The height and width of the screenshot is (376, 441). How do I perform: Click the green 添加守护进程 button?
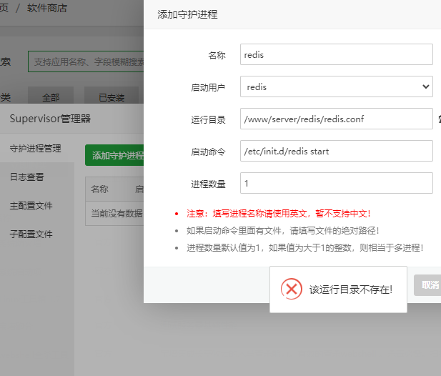point(115,155)
